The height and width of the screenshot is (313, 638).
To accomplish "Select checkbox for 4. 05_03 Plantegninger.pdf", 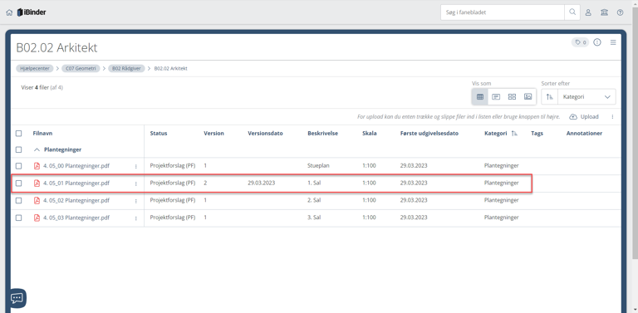I will 19,218.
